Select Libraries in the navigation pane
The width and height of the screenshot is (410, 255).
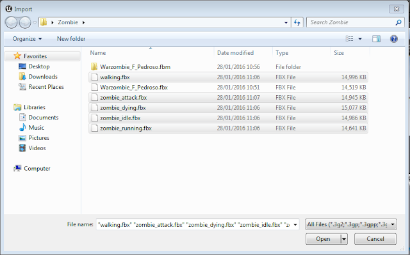point(34,107)
